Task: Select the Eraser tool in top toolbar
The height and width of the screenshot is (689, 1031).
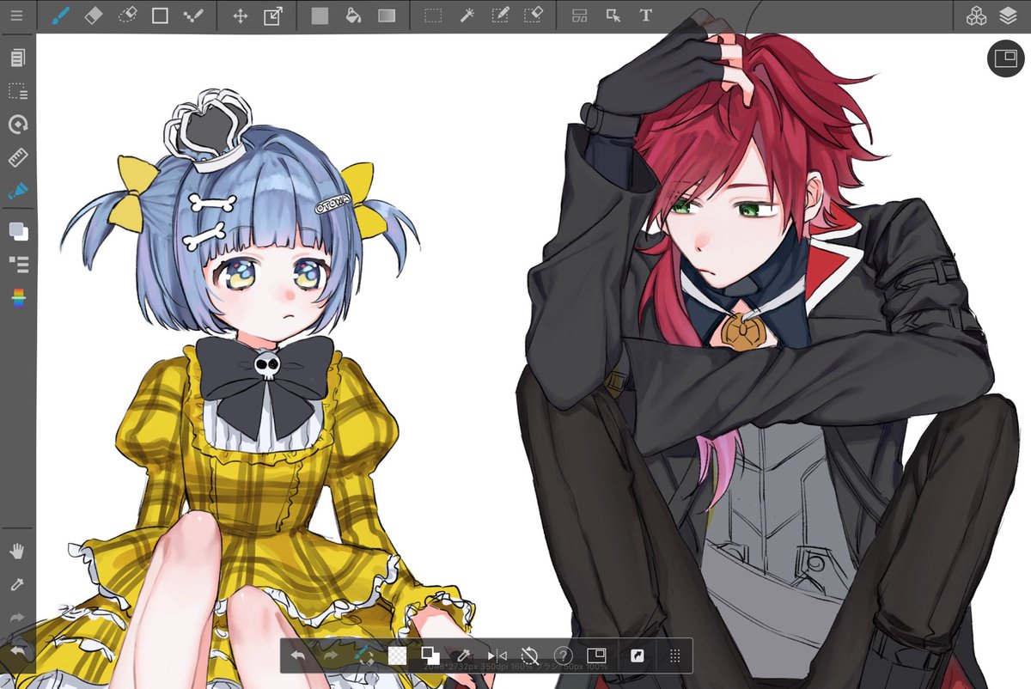Action: click(94, 15)
